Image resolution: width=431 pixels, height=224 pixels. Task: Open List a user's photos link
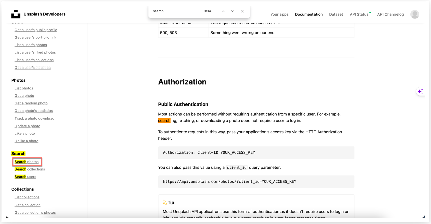tap(31, 45)
